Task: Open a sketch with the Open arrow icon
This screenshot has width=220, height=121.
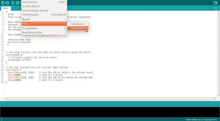Action: (x=17, y=3)
